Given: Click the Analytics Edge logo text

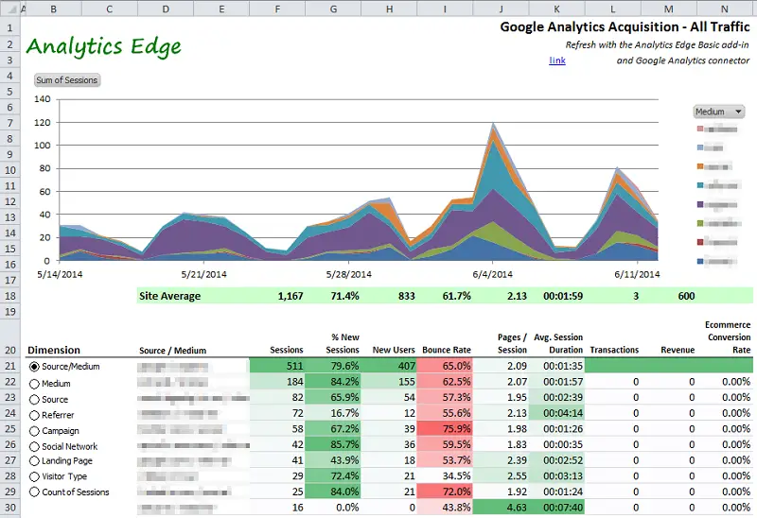Looking at the screenshot, I should 104,47.
